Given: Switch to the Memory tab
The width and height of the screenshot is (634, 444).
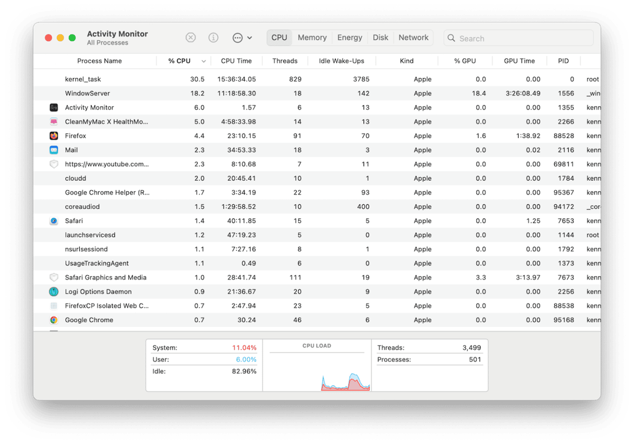Looking at the screenshot, I should click(312, 37).
